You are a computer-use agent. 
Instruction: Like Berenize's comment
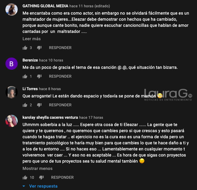[25, 76]
